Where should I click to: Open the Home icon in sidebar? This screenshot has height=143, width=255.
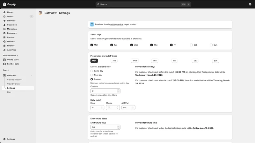point(4,12)
